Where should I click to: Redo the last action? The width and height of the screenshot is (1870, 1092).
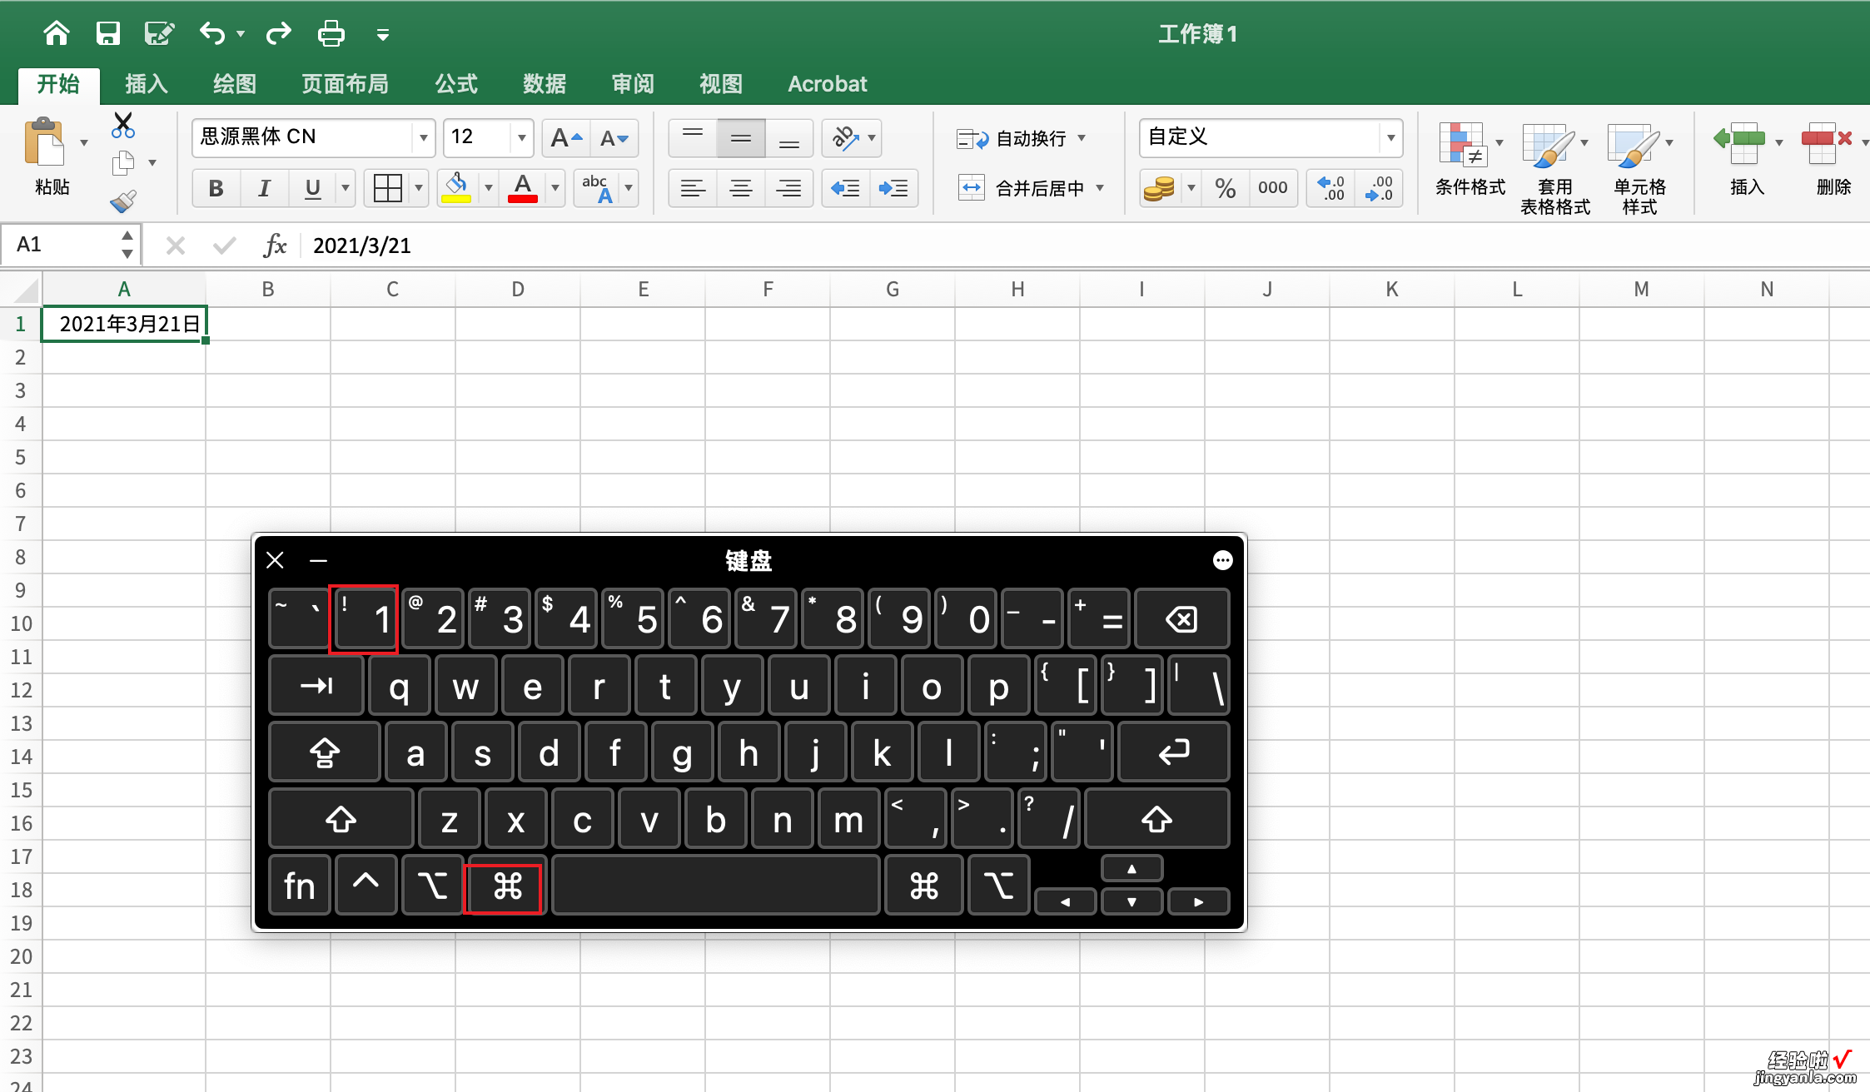tap(279, 33)
